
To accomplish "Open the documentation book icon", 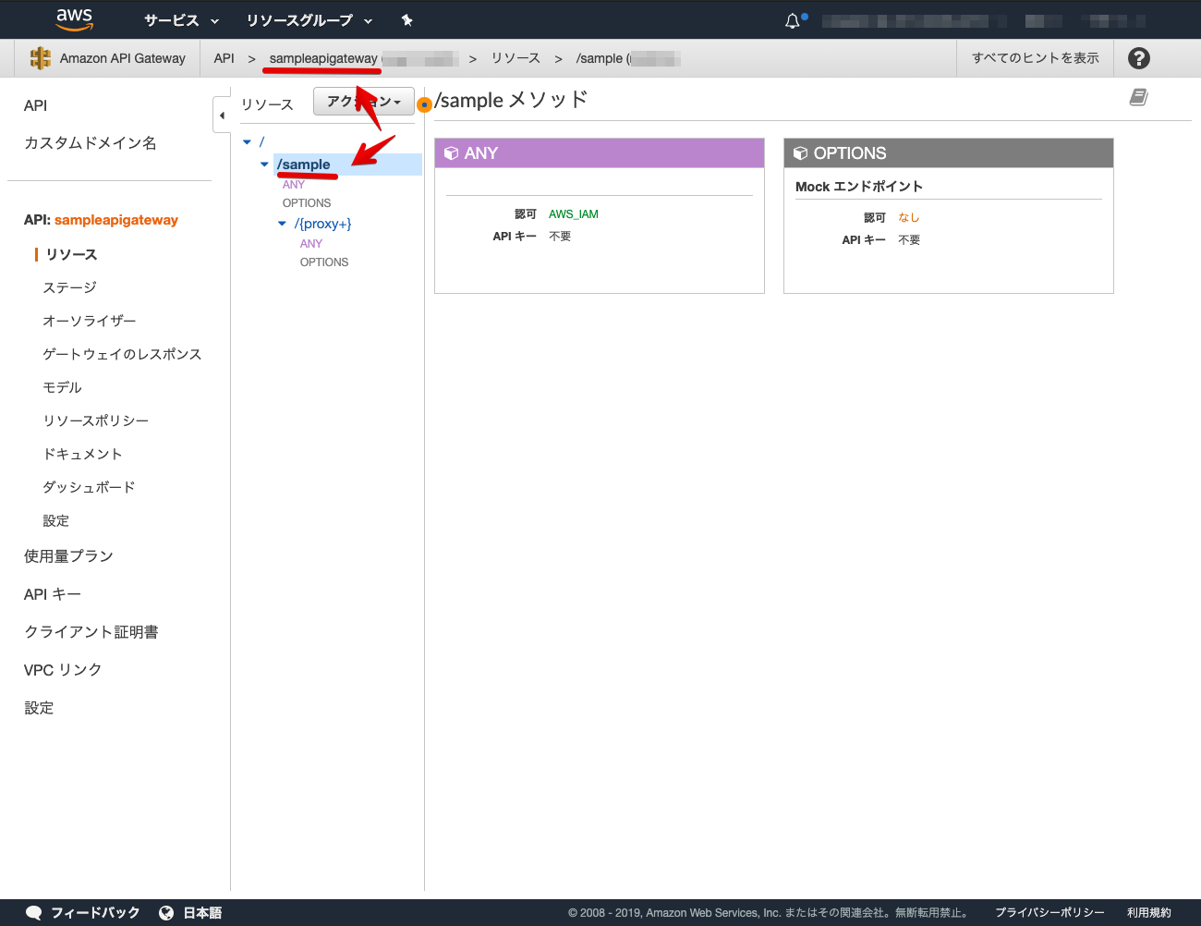I will click(1138, 97).
